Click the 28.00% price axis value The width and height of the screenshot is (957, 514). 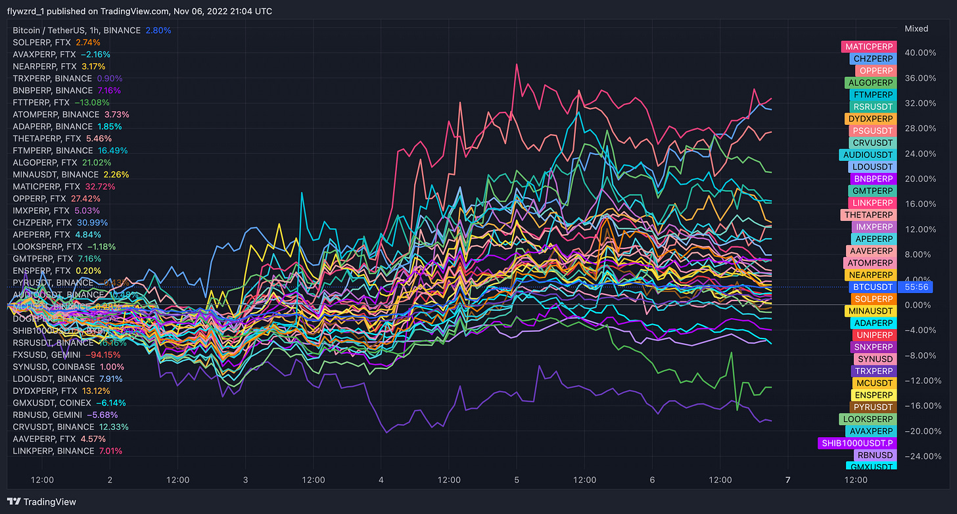pos(920,128)
